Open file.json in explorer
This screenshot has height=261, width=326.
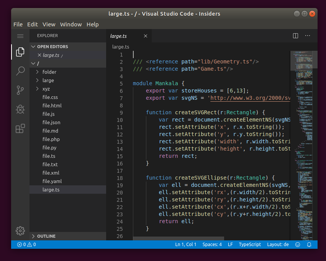click(68, 122)
